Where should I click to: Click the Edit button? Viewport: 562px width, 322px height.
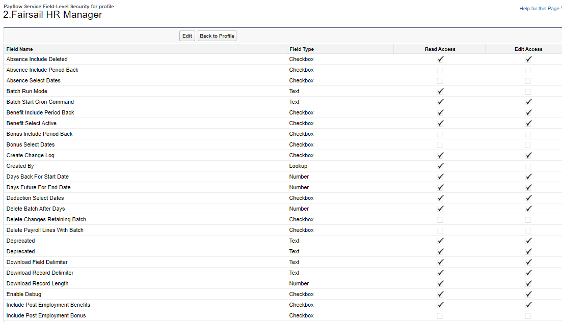[187, 36]
